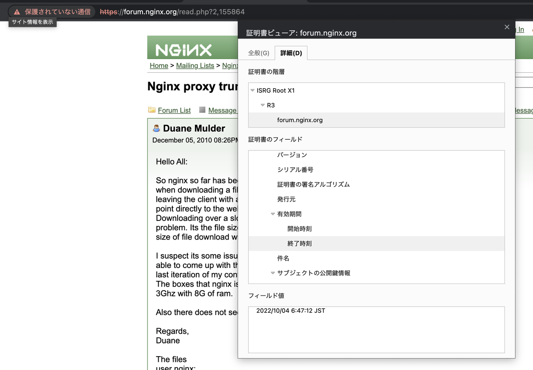This screenshot has height=370, width=533.
Task: Close the certificate viewer dialog
Action: (507, 27)
